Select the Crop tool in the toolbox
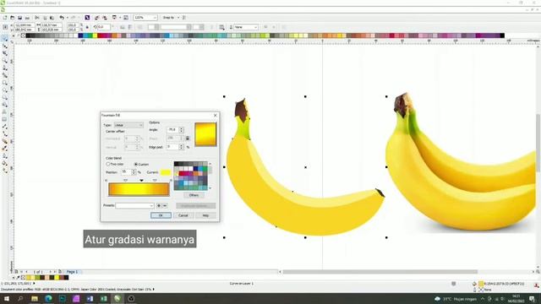Image resolution: width=541 pixels, height=304 pixels. pyautogui.click(x=5, y=53)
